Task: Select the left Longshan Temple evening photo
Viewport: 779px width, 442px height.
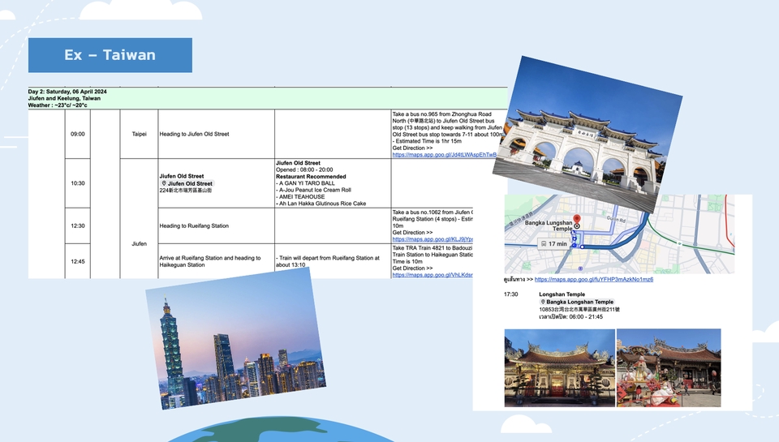Action: (x=559, y=367)
